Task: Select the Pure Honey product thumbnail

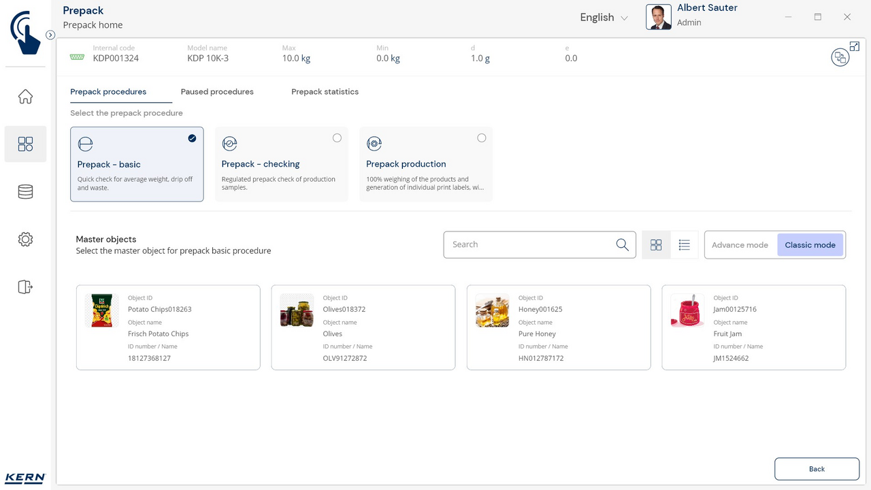Action: click(492, 311)
